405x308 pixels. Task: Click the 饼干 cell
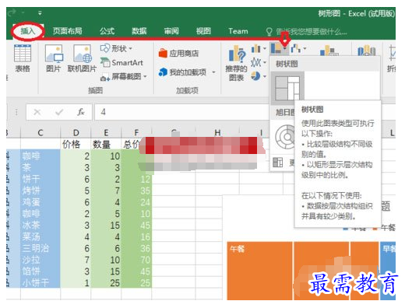[40, 179]
